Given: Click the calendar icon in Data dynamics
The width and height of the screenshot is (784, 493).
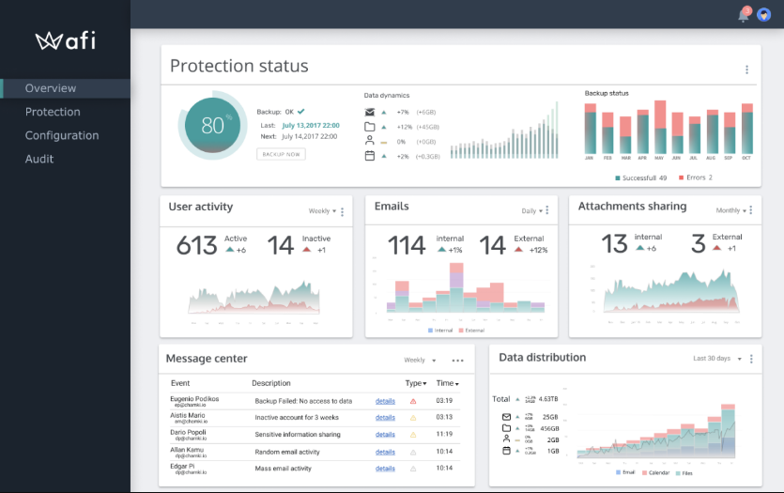Looking at the screenshot, I should pos(370,156).
